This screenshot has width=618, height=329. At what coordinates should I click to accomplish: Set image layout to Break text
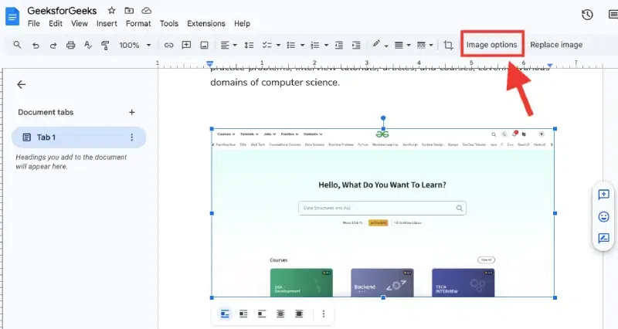click(x=262, y=314)
